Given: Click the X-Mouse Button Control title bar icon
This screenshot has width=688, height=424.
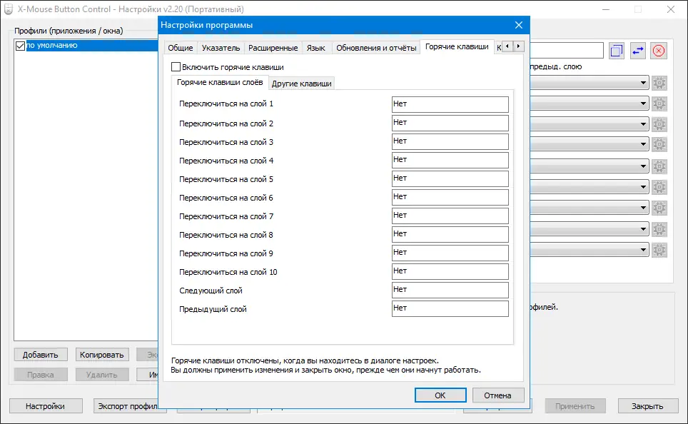Looking at the screenshot, I should [9, 9].
